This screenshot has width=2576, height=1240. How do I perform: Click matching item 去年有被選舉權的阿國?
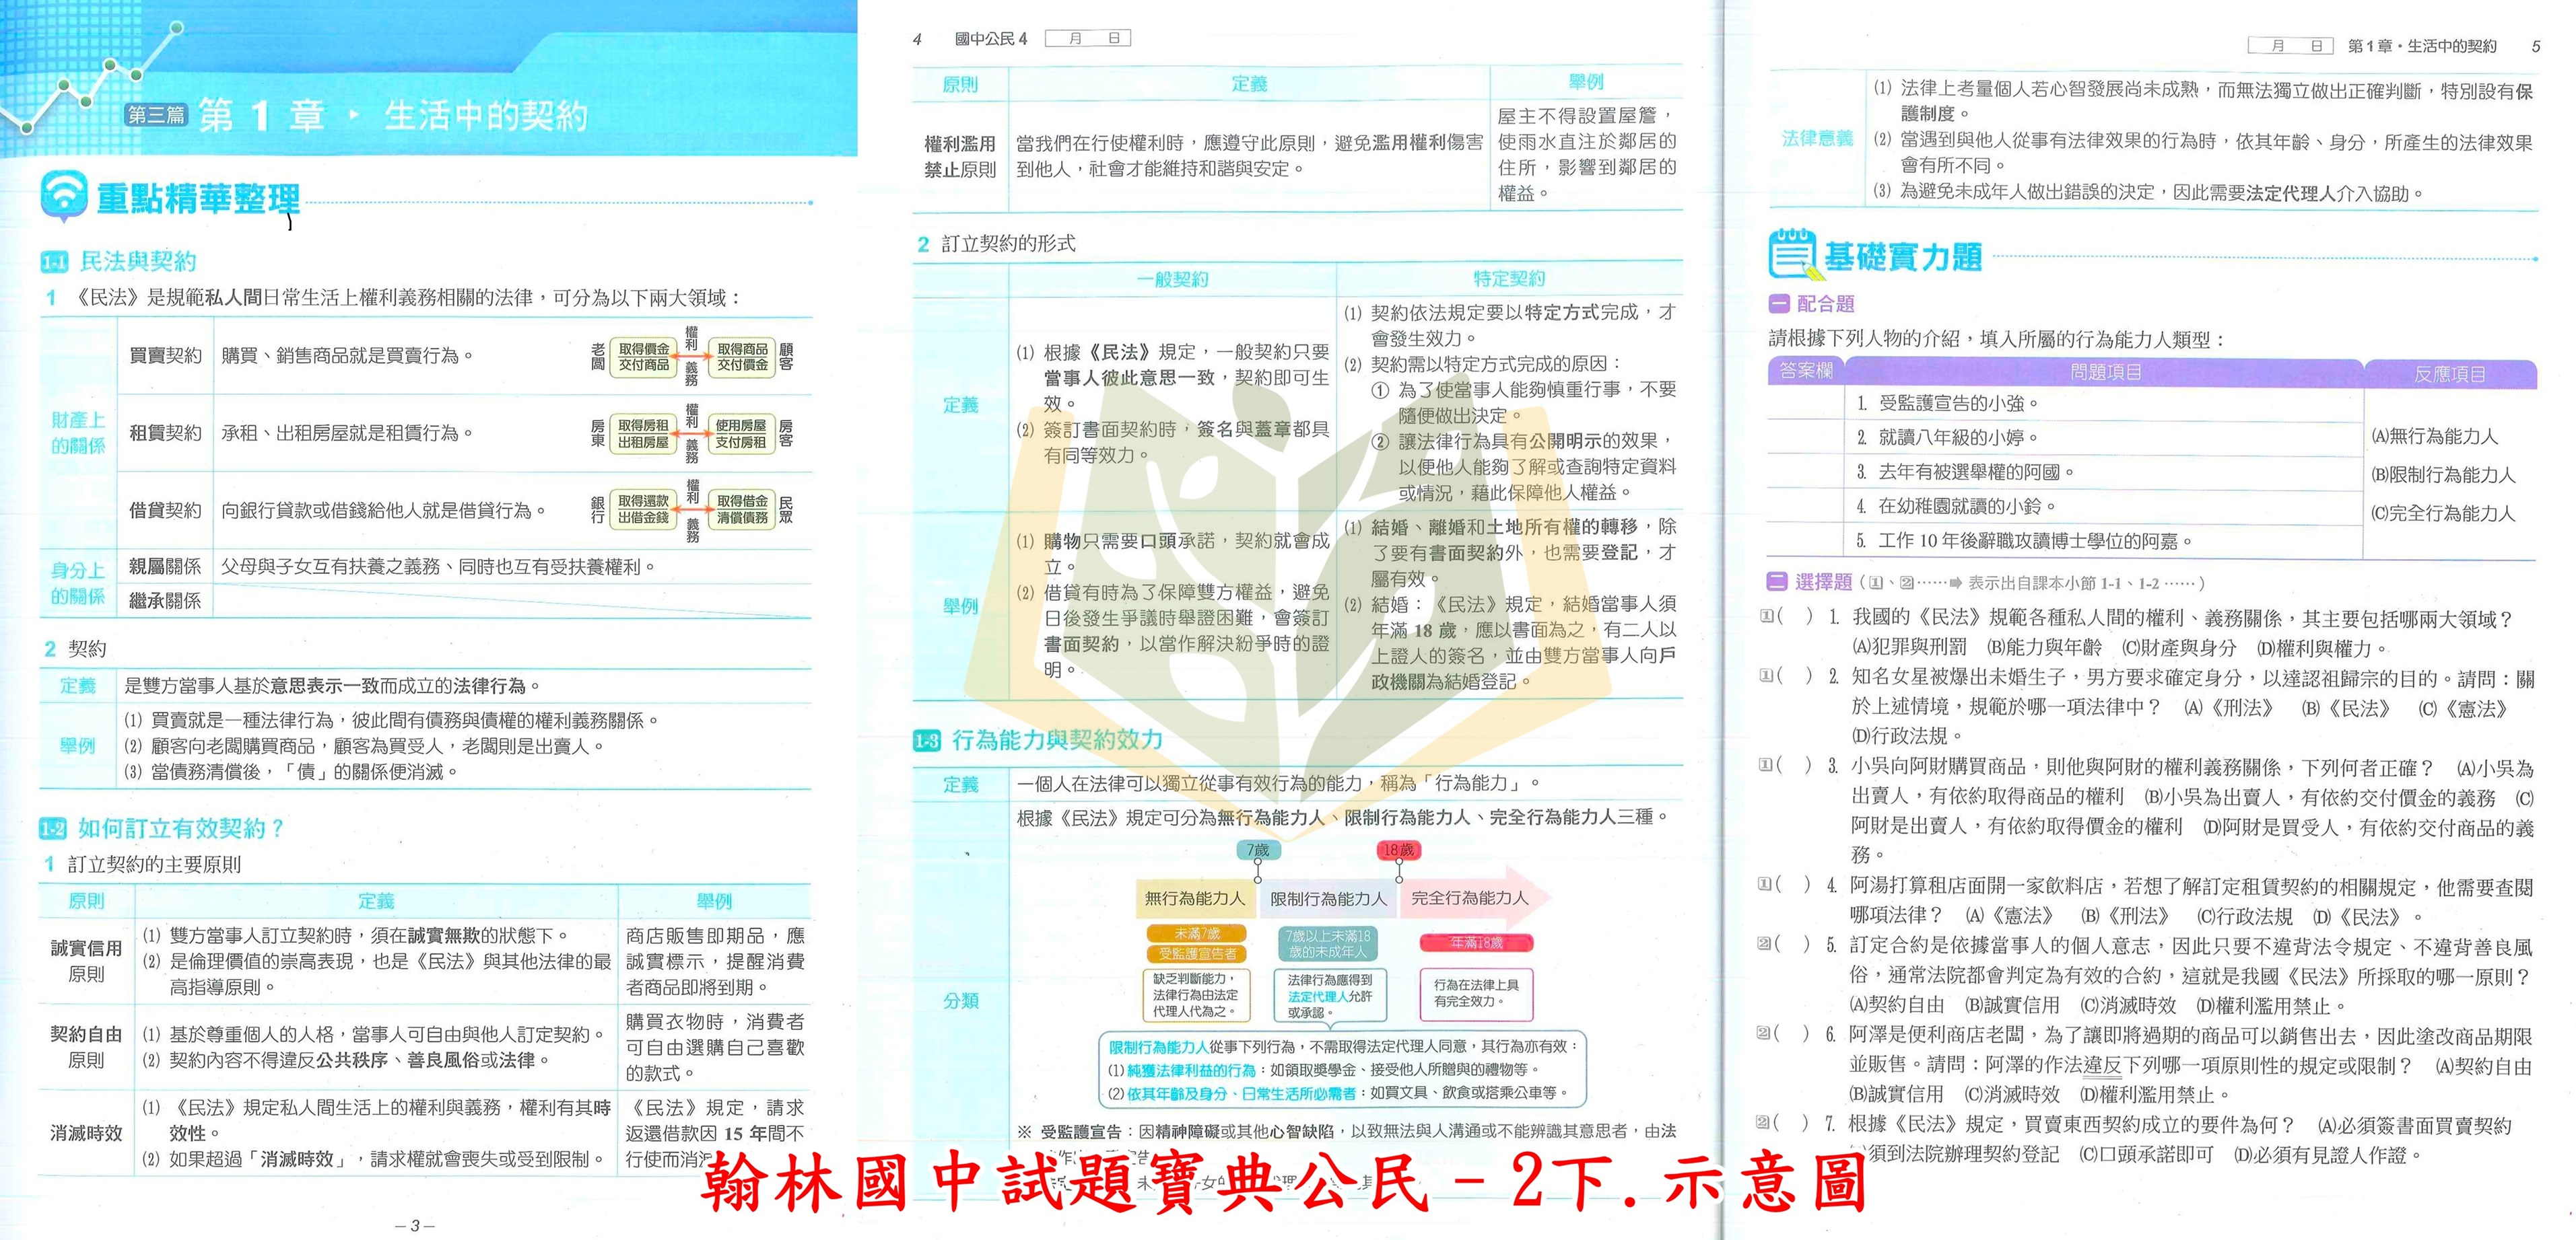pyautogui.click(x=1966, y=472)
